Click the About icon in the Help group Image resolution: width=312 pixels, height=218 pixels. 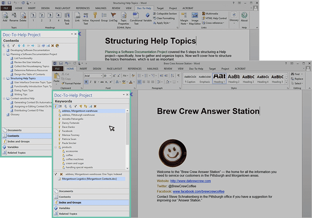point(244,16)
